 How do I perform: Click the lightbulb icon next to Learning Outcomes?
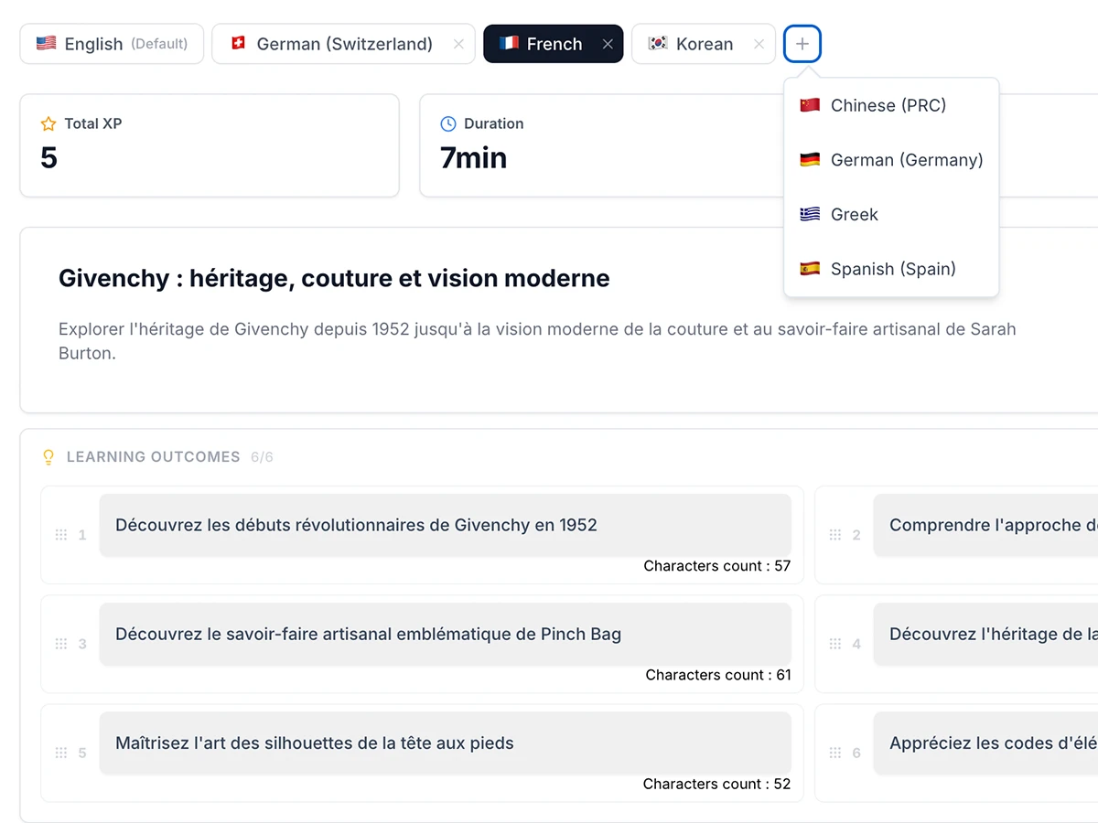coord(48,456)
